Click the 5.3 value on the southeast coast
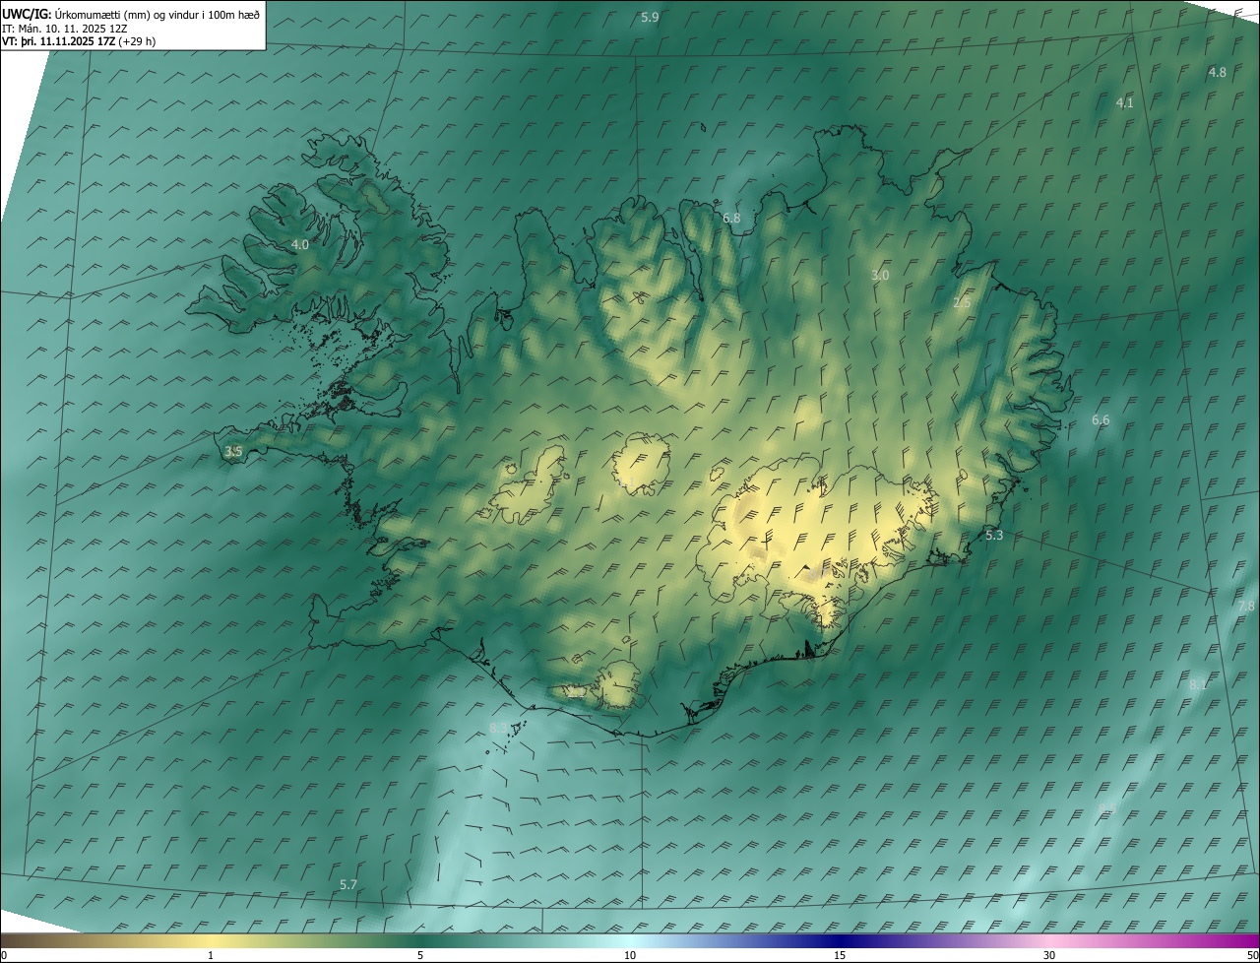The image size is (1260, 963). pos(994,535)
